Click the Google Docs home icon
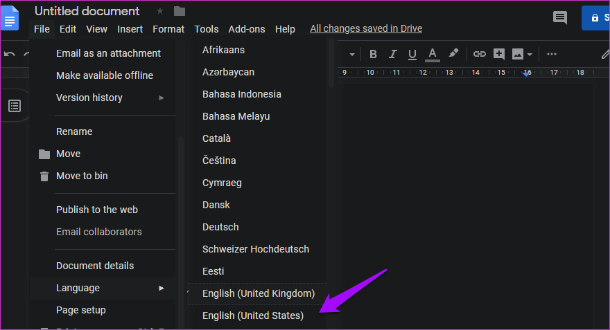Viewport: 610px width, 330px height. [x=10, y=17]
